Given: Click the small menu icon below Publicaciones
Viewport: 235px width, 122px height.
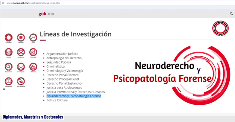Looking at the screenshot, I should pyautogui.click(x=4, y=89).
